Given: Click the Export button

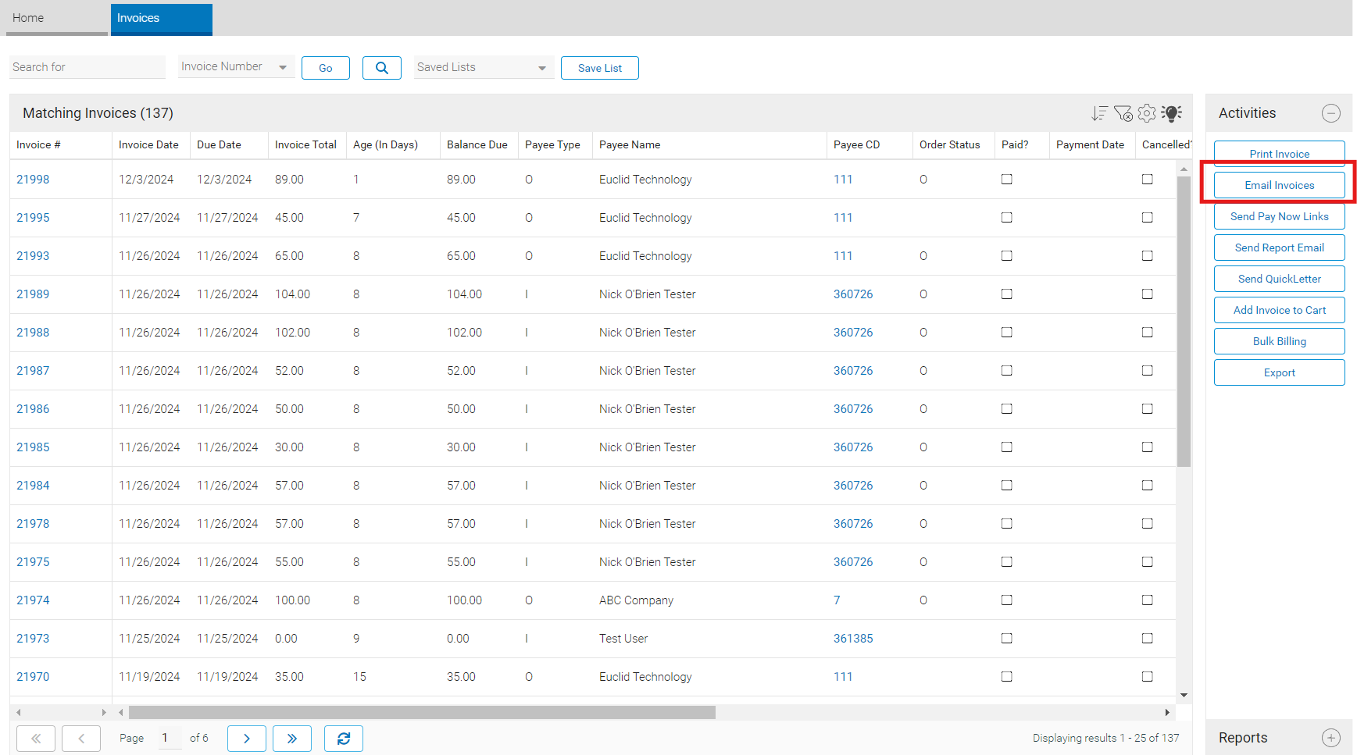Looking at the screenshot, I should [x=1280, y=372].
